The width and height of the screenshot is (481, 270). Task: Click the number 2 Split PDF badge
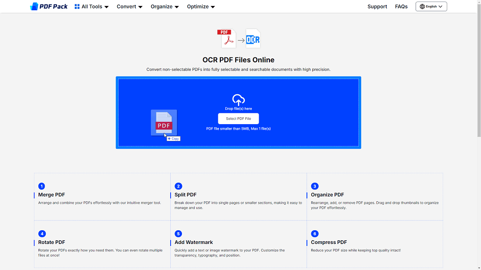(x=178, y=186)
